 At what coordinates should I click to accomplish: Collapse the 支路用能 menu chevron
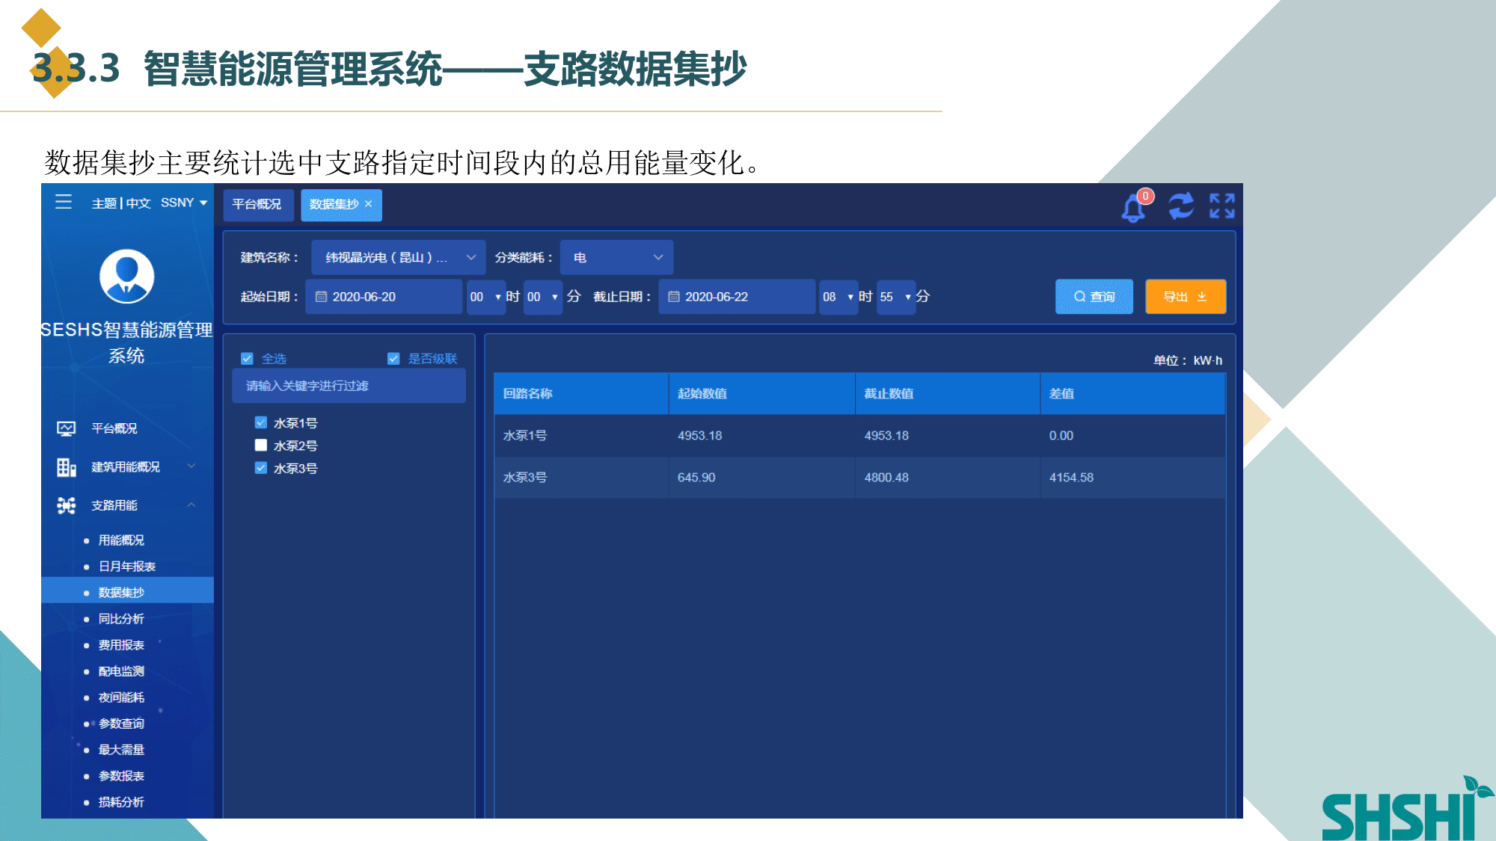(191, 505)
